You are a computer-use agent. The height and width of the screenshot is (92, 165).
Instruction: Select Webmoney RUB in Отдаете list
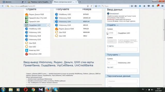coord(37,36)
